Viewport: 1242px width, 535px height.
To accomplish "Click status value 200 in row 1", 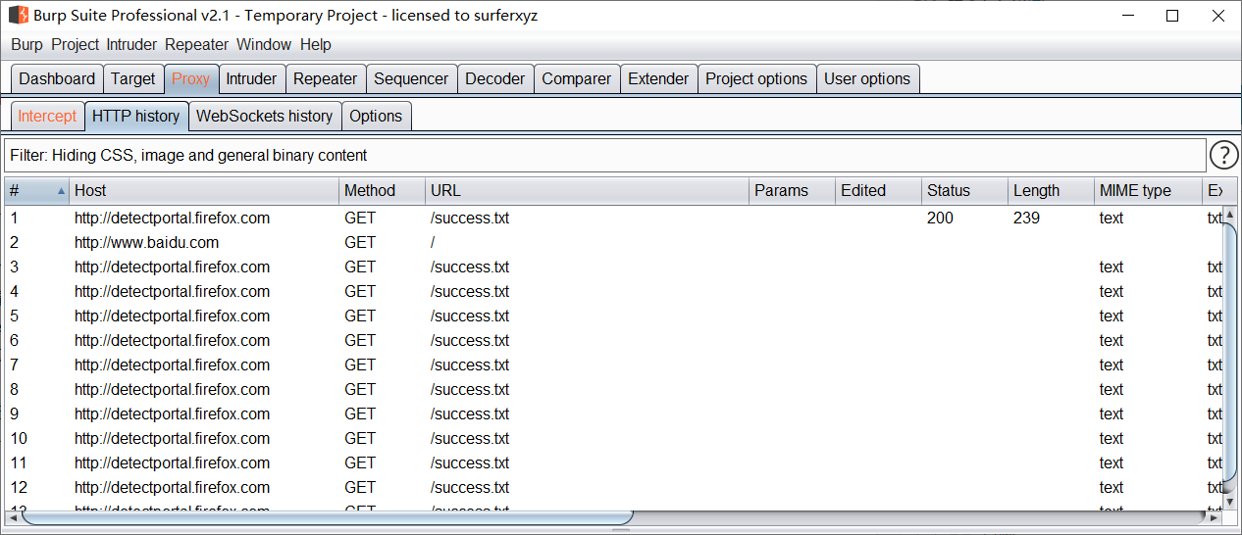I will pos(940,218).
